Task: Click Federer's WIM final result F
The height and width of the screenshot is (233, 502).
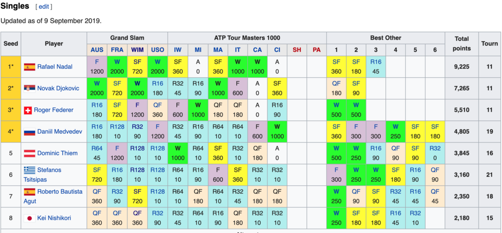Action: point(137,105)
